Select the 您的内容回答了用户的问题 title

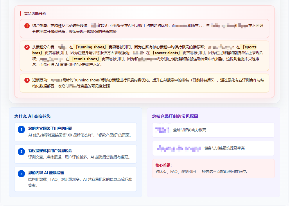(x=50, y=128)
